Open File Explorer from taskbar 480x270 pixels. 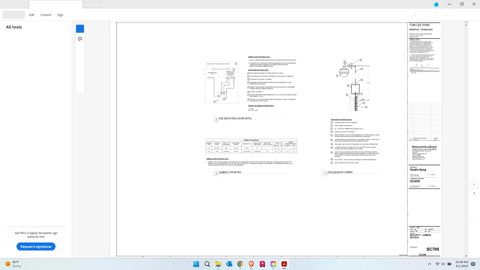tap(218, 264)
